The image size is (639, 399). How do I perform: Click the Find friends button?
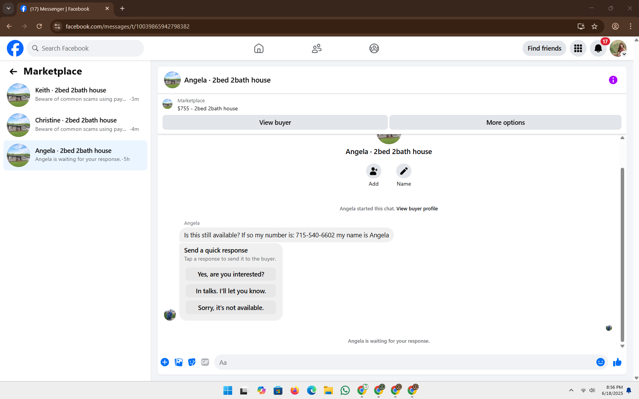click(544, 48)
